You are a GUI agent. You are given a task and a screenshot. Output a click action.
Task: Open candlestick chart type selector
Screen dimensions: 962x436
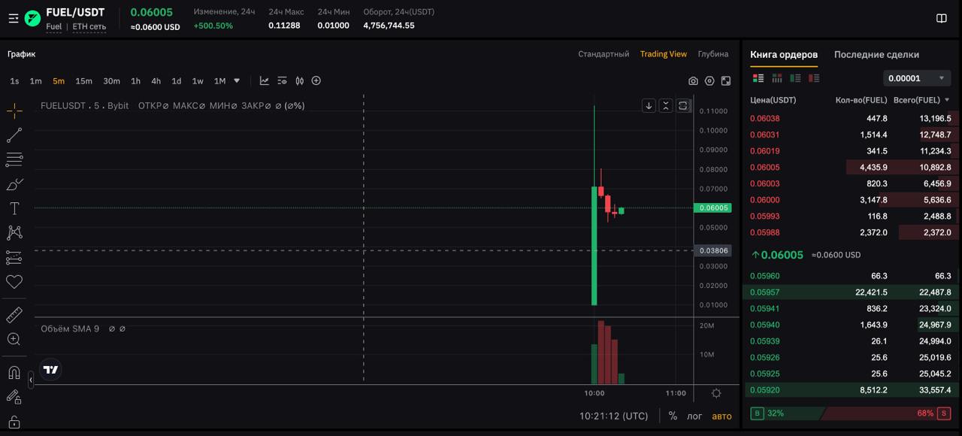299,80
